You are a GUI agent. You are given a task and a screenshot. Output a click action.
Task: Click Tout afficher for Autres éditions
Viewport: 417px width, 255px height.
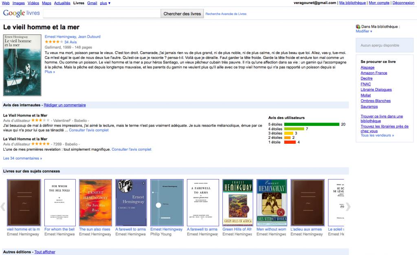point(45,252)
